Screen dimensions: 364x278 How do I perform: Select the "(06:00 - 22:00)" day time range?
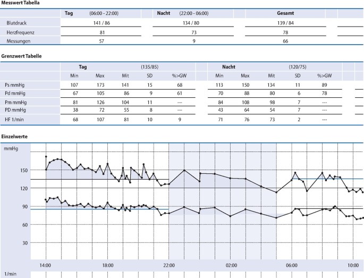point(104,13)
